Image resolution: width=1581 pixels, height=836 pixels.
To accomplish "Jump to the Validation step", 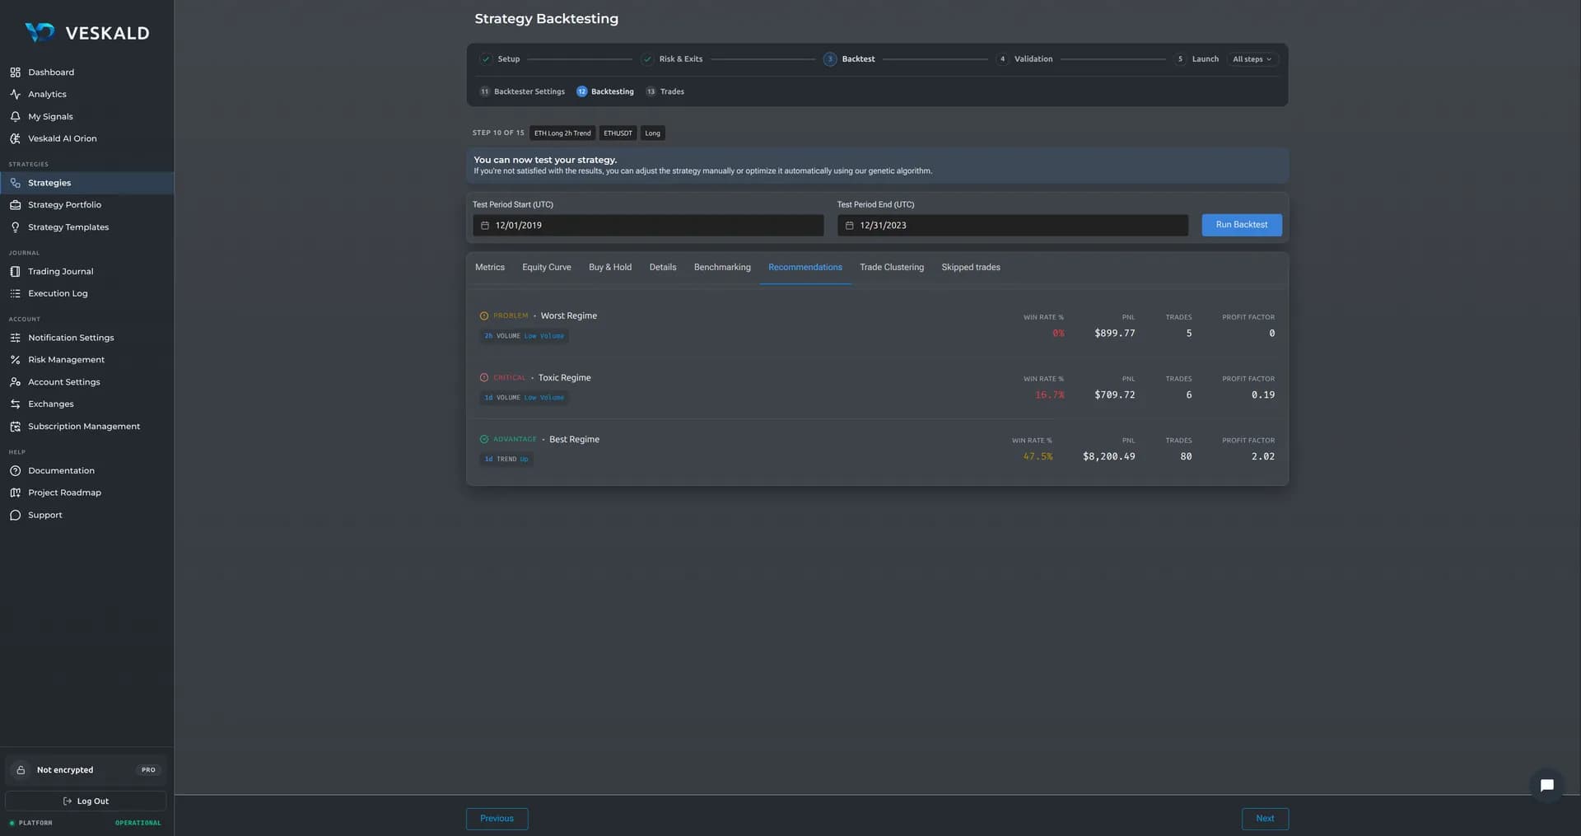I will tap(1024, 59).
